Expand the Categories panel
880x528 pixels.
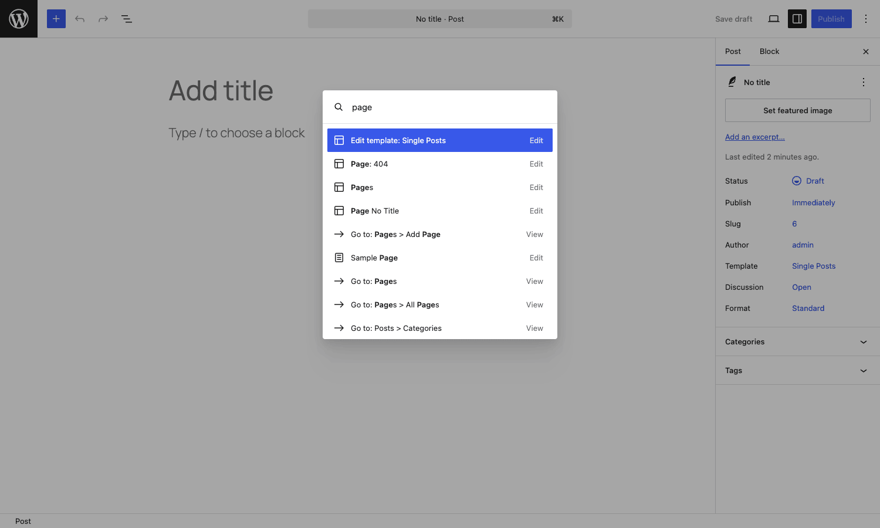coord(798,341)
